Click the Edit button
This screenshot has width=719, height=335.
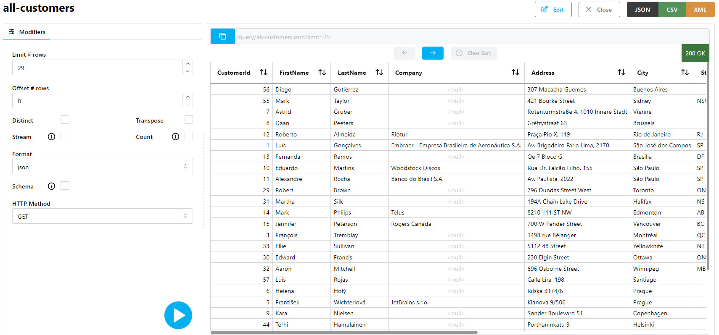[553, 10]
